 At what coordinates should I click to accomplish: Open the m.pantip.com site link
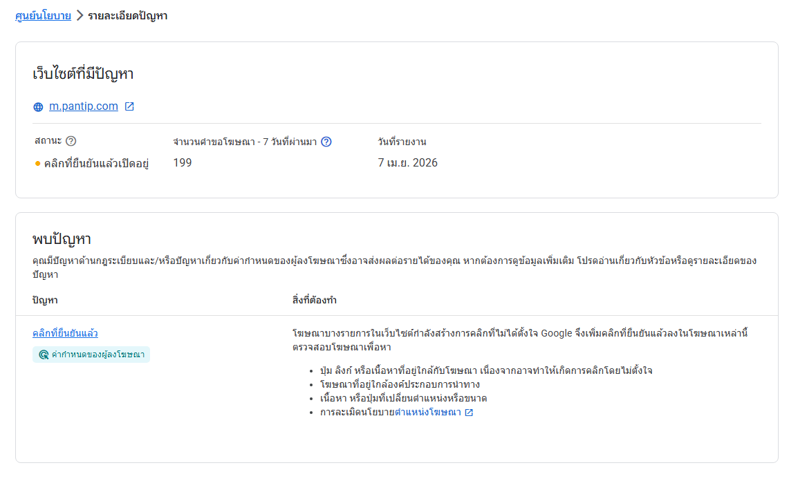[x=84, y=106]
